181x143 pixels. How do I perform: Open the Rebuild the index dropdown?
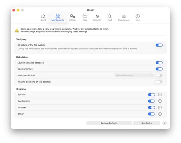(134, 75)
